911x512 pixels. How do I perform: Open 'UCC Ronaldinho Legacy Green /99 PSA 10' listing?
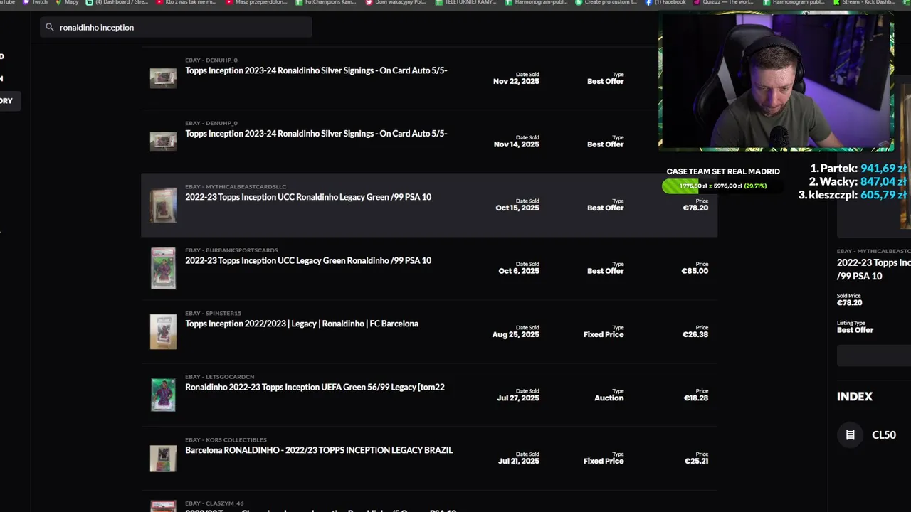(x=308, y=197)
